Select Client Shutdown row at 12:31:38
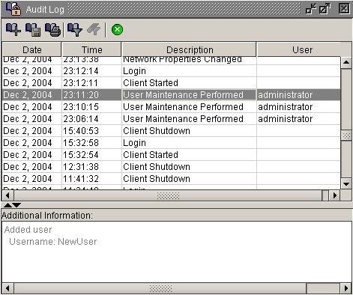Viewport: 353px width, 295px height. (x=172, y=167)
